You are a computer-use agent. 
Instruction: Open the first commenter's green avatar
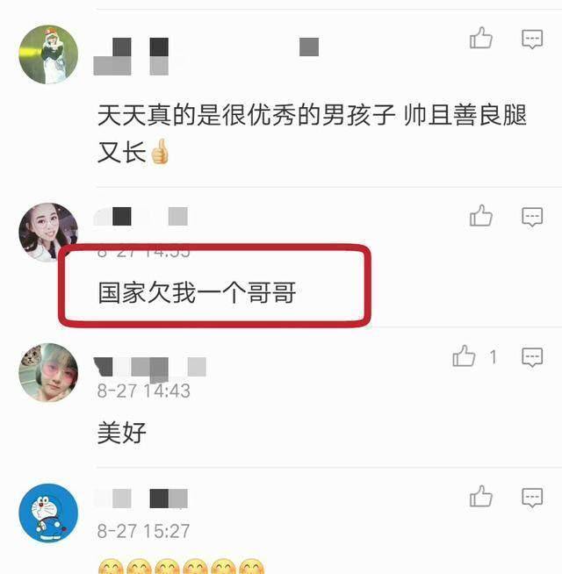click(x=48, y=54)
